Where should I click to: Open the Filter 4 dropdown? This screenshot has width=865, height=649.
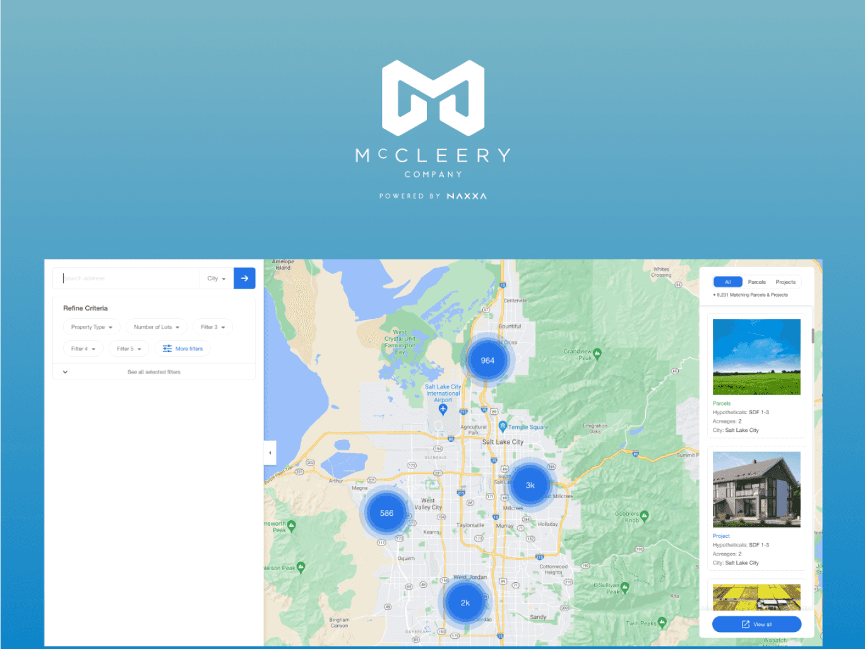coord(83,348)
